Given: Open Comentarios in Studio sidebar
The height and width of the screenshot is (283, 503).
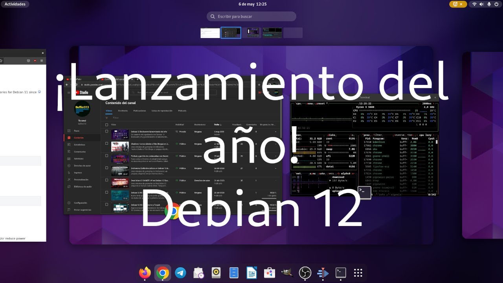Looking at the screenshot, I should click(x=82, y=151).
